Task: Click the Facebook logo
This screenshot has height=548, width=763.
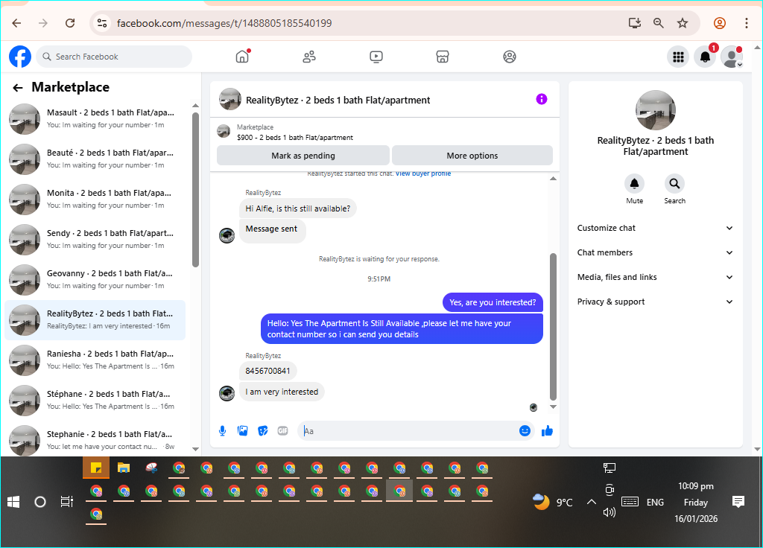Action: pyautogui.click(x=20, y=57)
